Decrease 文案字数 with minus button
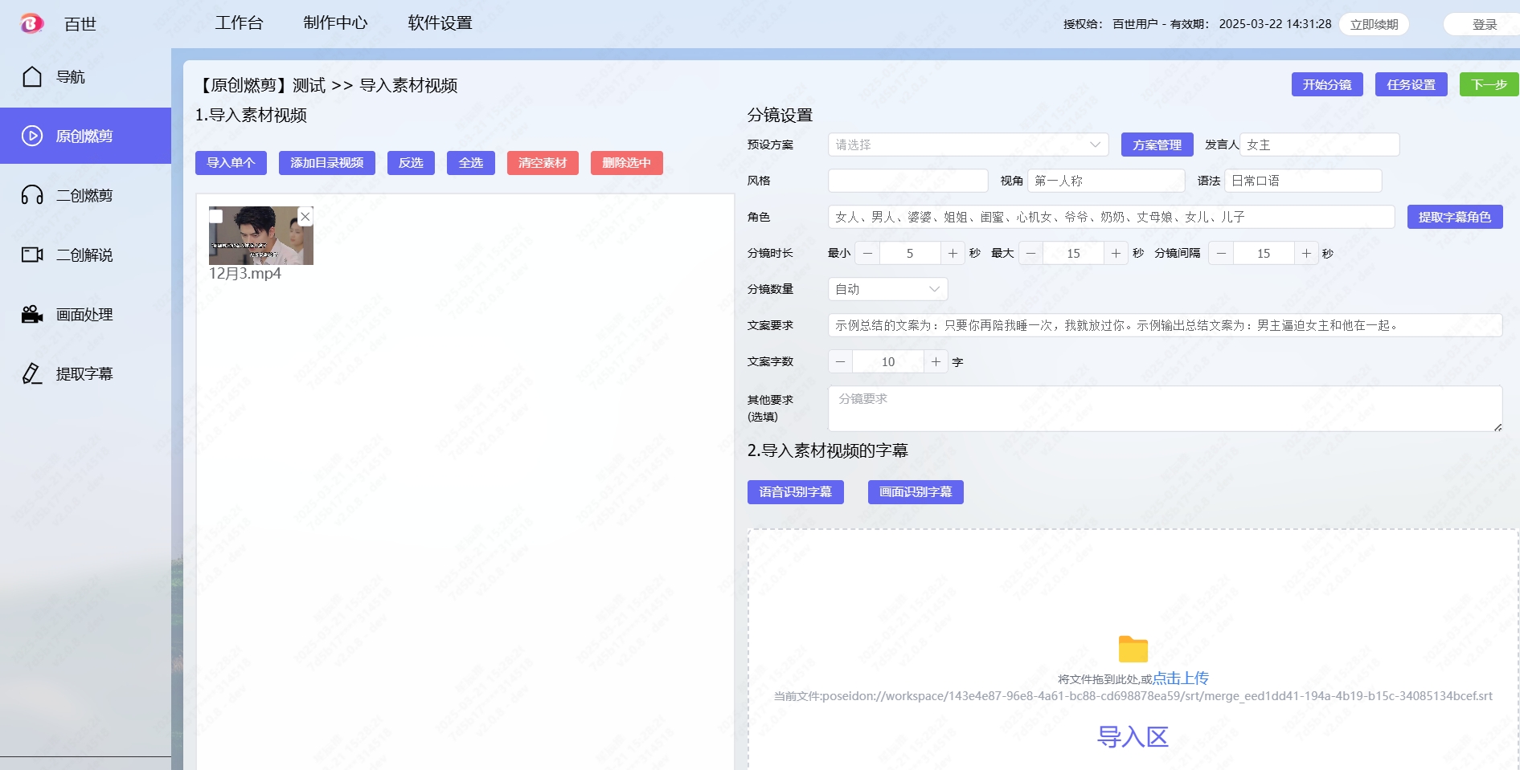Screen dimensions: 1520x770 841,362
